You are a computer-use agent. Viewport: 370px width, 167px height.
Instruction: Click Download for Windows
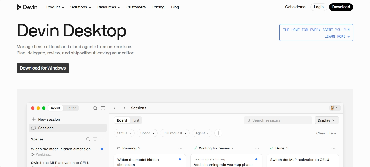(43, 68)
